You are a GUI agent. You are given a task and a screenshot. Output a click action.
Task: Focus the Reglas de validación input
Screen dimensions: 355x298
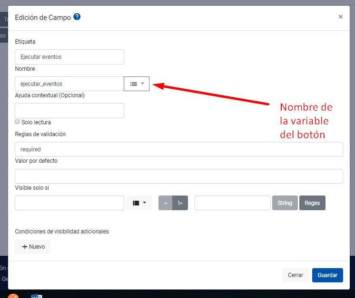[179, 149]
